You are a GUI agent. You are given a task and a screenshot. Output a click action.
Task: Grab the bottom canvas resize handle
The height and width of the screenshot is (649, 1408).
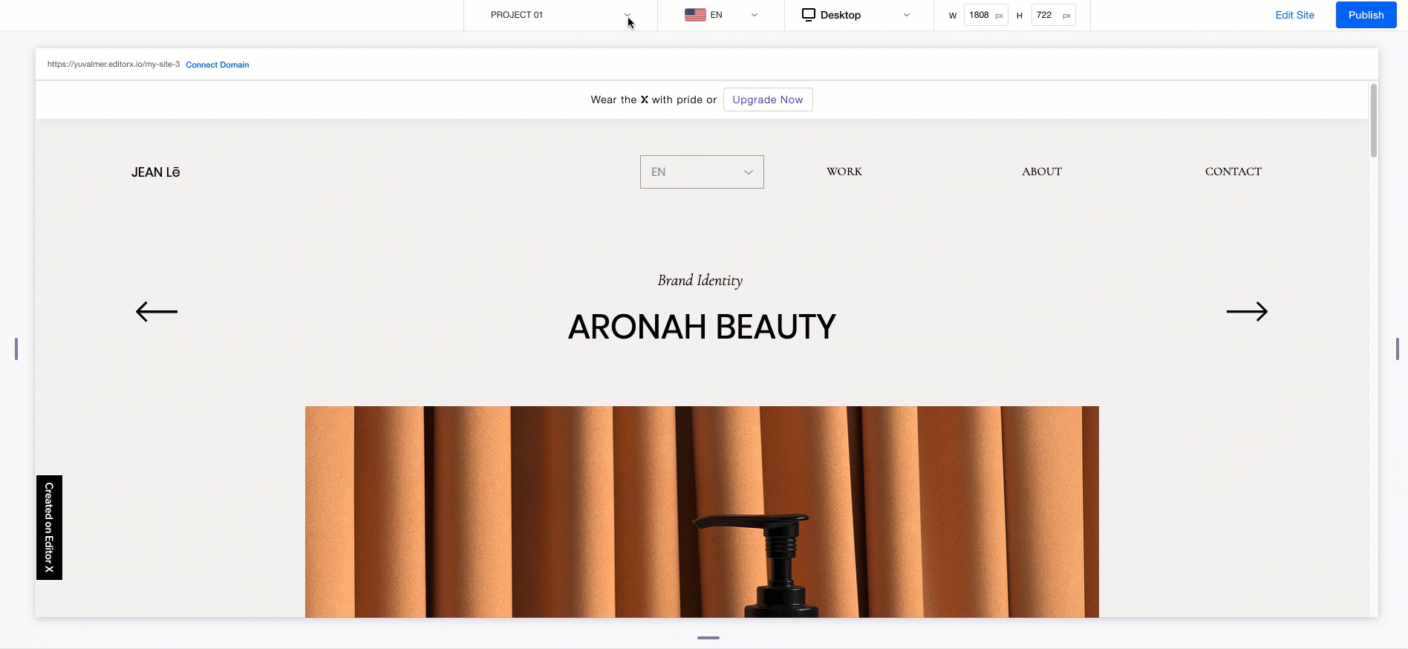point(708,638)
